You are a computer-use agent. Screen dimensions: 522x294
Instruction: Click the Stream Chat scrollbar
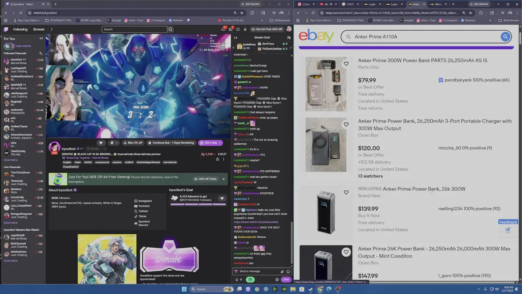292,243
